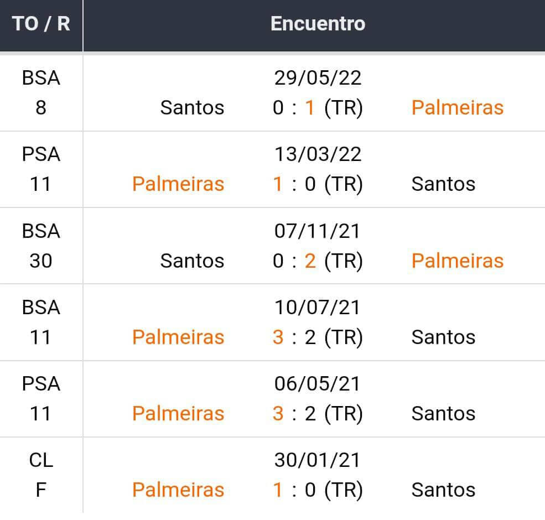545x520 pixels.
Task: Select Santos in the 07/11/21 match
Action: point(192,261)
